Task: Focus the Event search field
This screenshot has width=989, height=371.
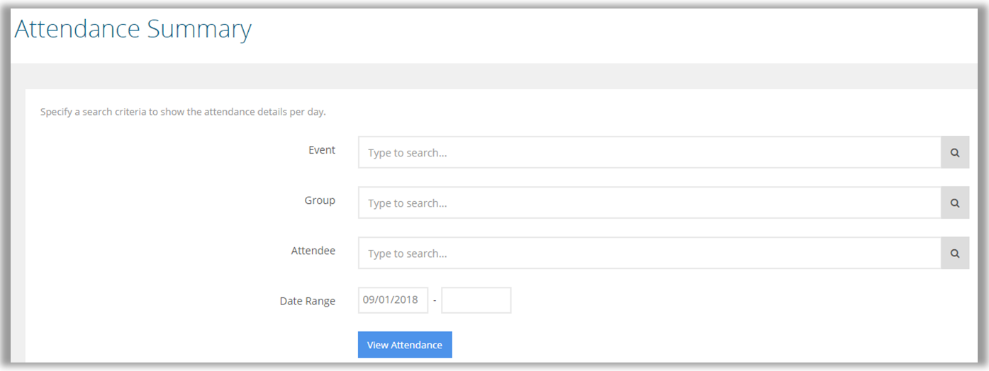Action: coord(649,153)
